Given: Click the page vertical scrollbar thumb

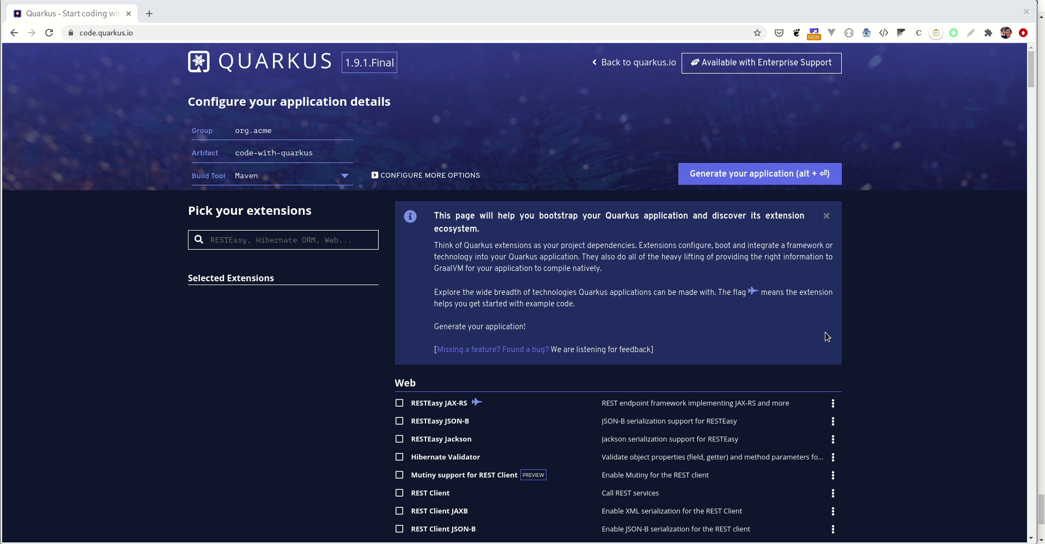Looking at the screenshot, I should click(1031, 68).
